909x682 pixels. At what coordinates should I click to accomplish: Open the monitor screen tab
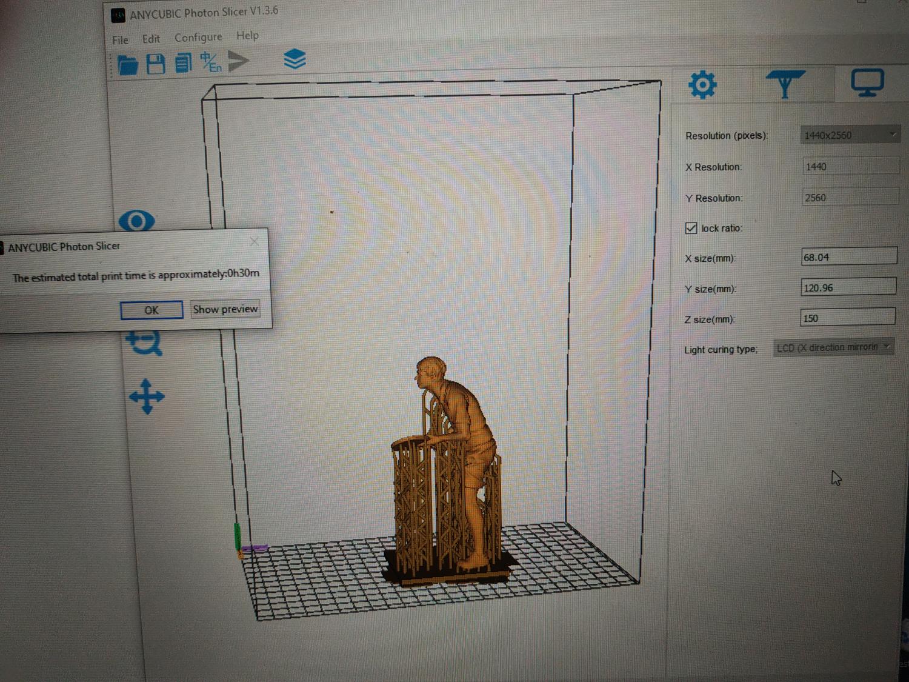(867, 82)
